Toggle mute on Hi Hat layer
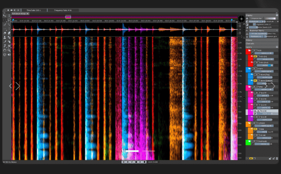 [258, 135]
